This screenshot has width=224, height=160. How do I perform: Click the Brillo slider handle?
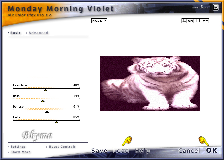tap(42, 101)
